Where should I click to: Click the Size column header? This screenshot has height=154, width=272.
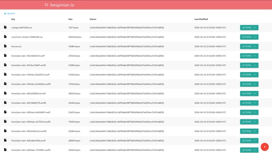point(70,19)
